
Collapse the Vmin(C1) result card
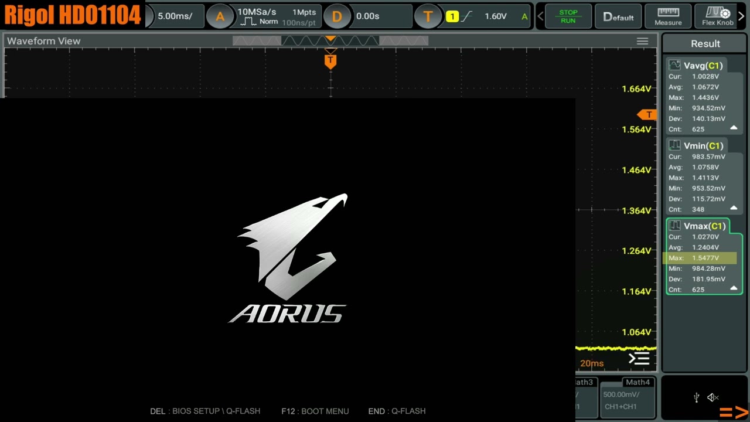click(734, 208)
